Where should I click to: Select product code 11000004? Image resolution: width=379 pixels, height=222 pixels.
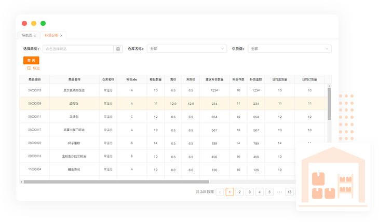pos(35,169)
